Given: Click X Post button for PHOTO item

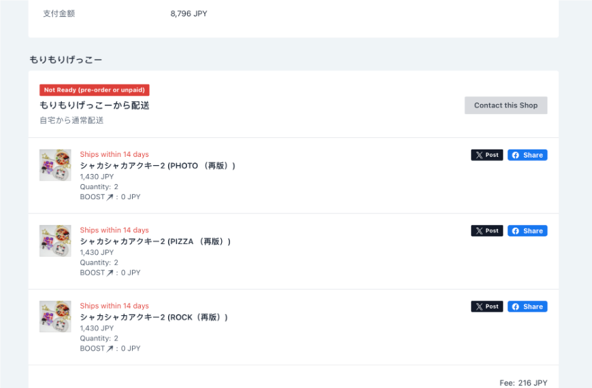Looking at the screenshot, I should pos(487,155).
